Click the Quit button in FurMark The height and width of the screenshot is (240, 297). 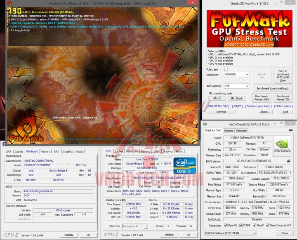(285, 112)
